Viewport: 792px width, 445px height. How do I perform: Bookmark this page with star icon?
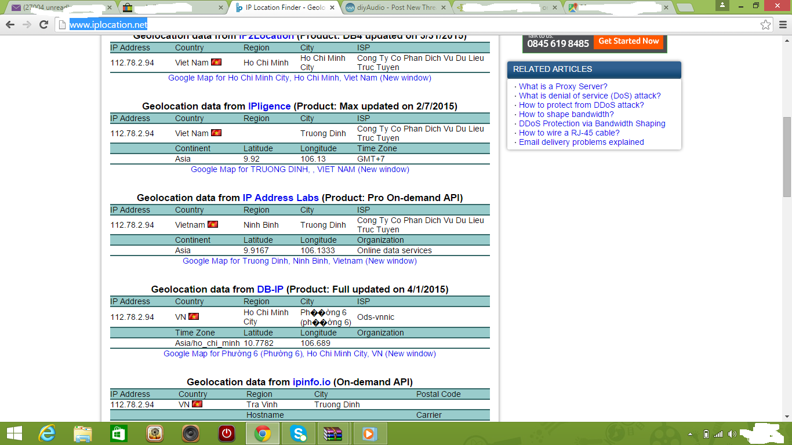tap(766, 24)
